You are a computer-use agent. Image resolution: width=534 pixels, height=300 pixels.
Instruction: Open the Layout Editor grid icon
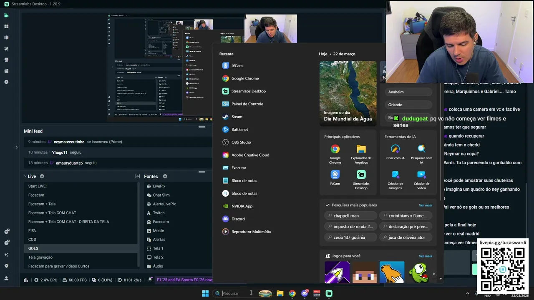(x=6, y=26)
